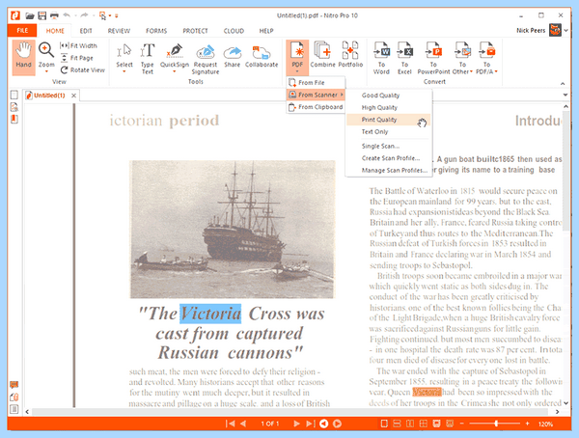Open the FILE menu

click(22, 30)
